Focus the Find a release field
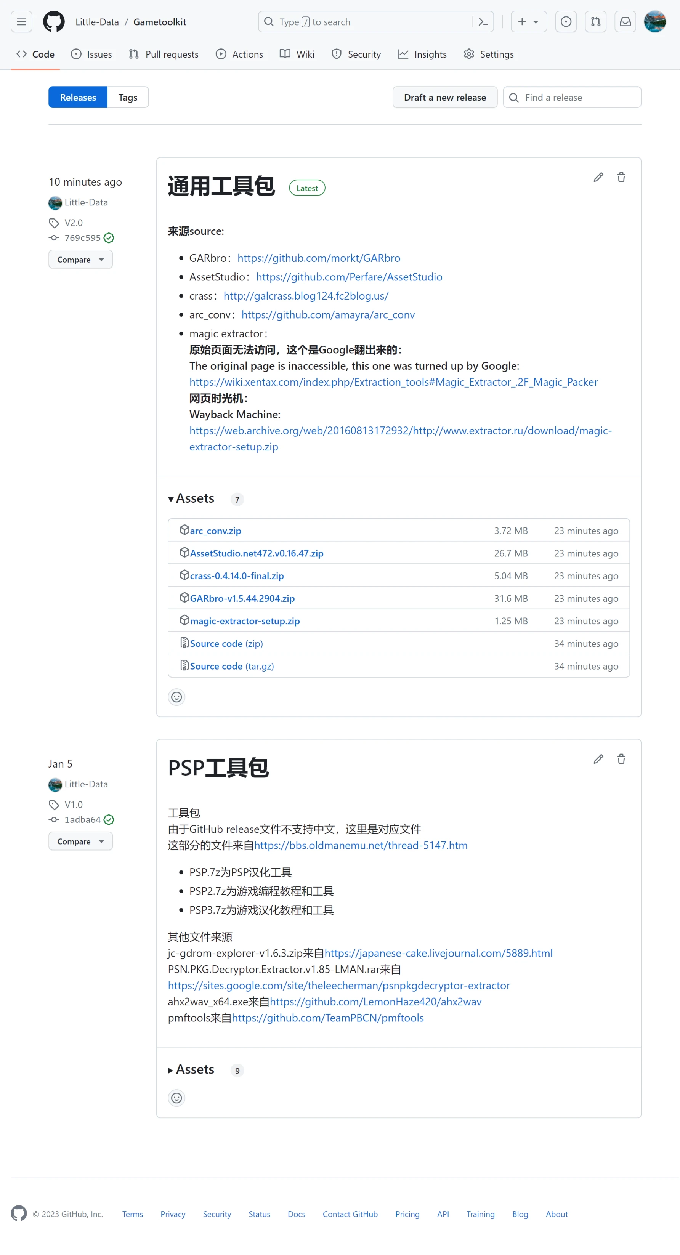The width and height of the screenshot is (680, 1255). [x=572, y=98]
